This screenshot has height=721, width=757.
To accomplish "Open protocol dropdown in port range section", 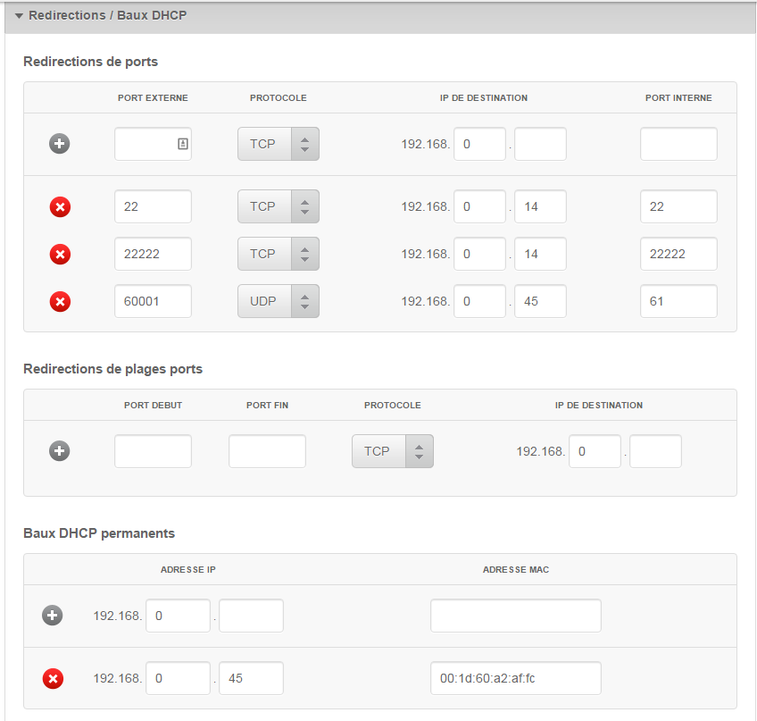I will (392, 451).
